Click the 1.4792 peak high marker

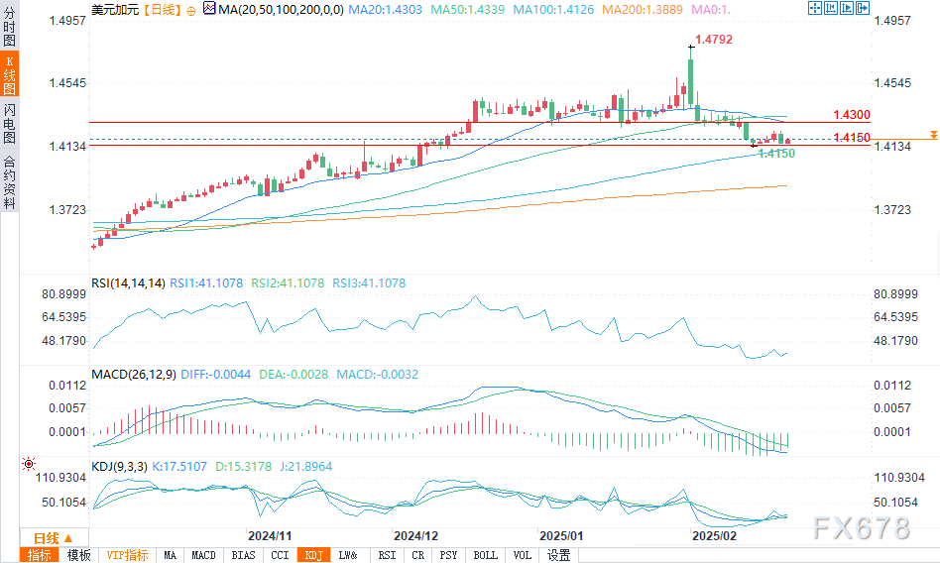(714, 41)
